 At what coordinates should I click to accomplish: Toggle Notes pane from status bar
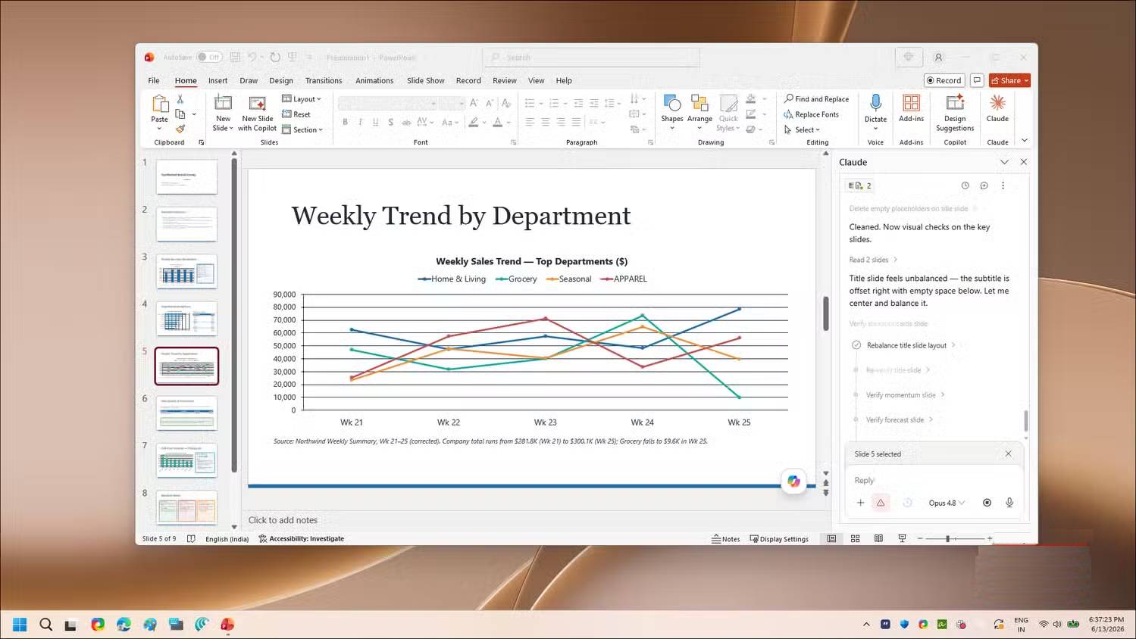tap(726, 539)
